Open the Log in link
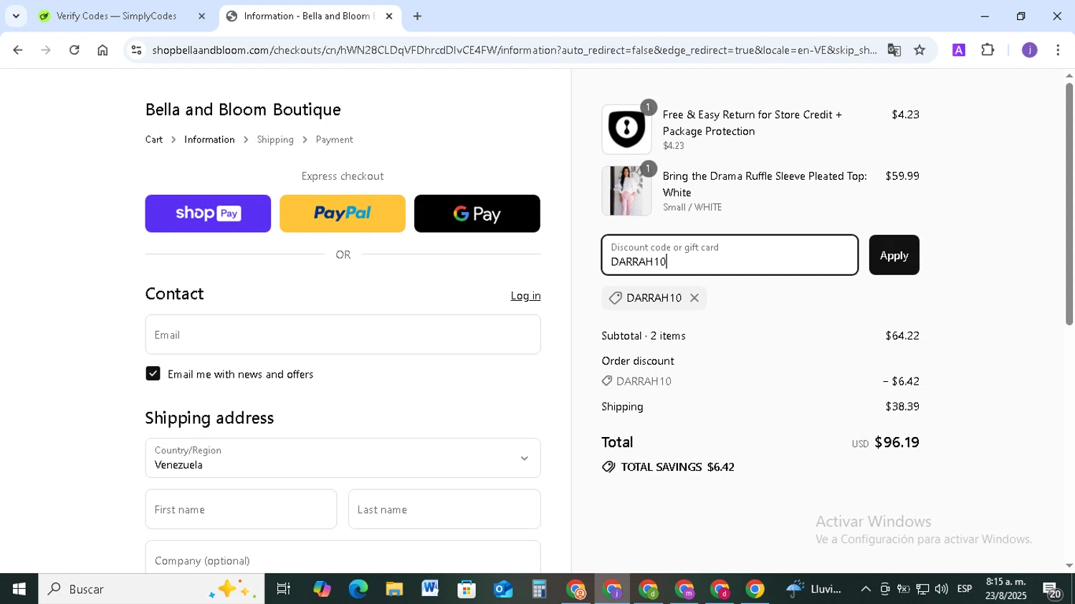The width and height of the screenshot is (1075, 604). [x=525, y=296]
